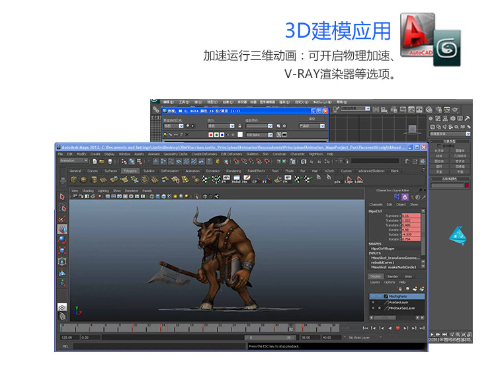
Task: Click the Save scene icon
Action: [110, 161]
